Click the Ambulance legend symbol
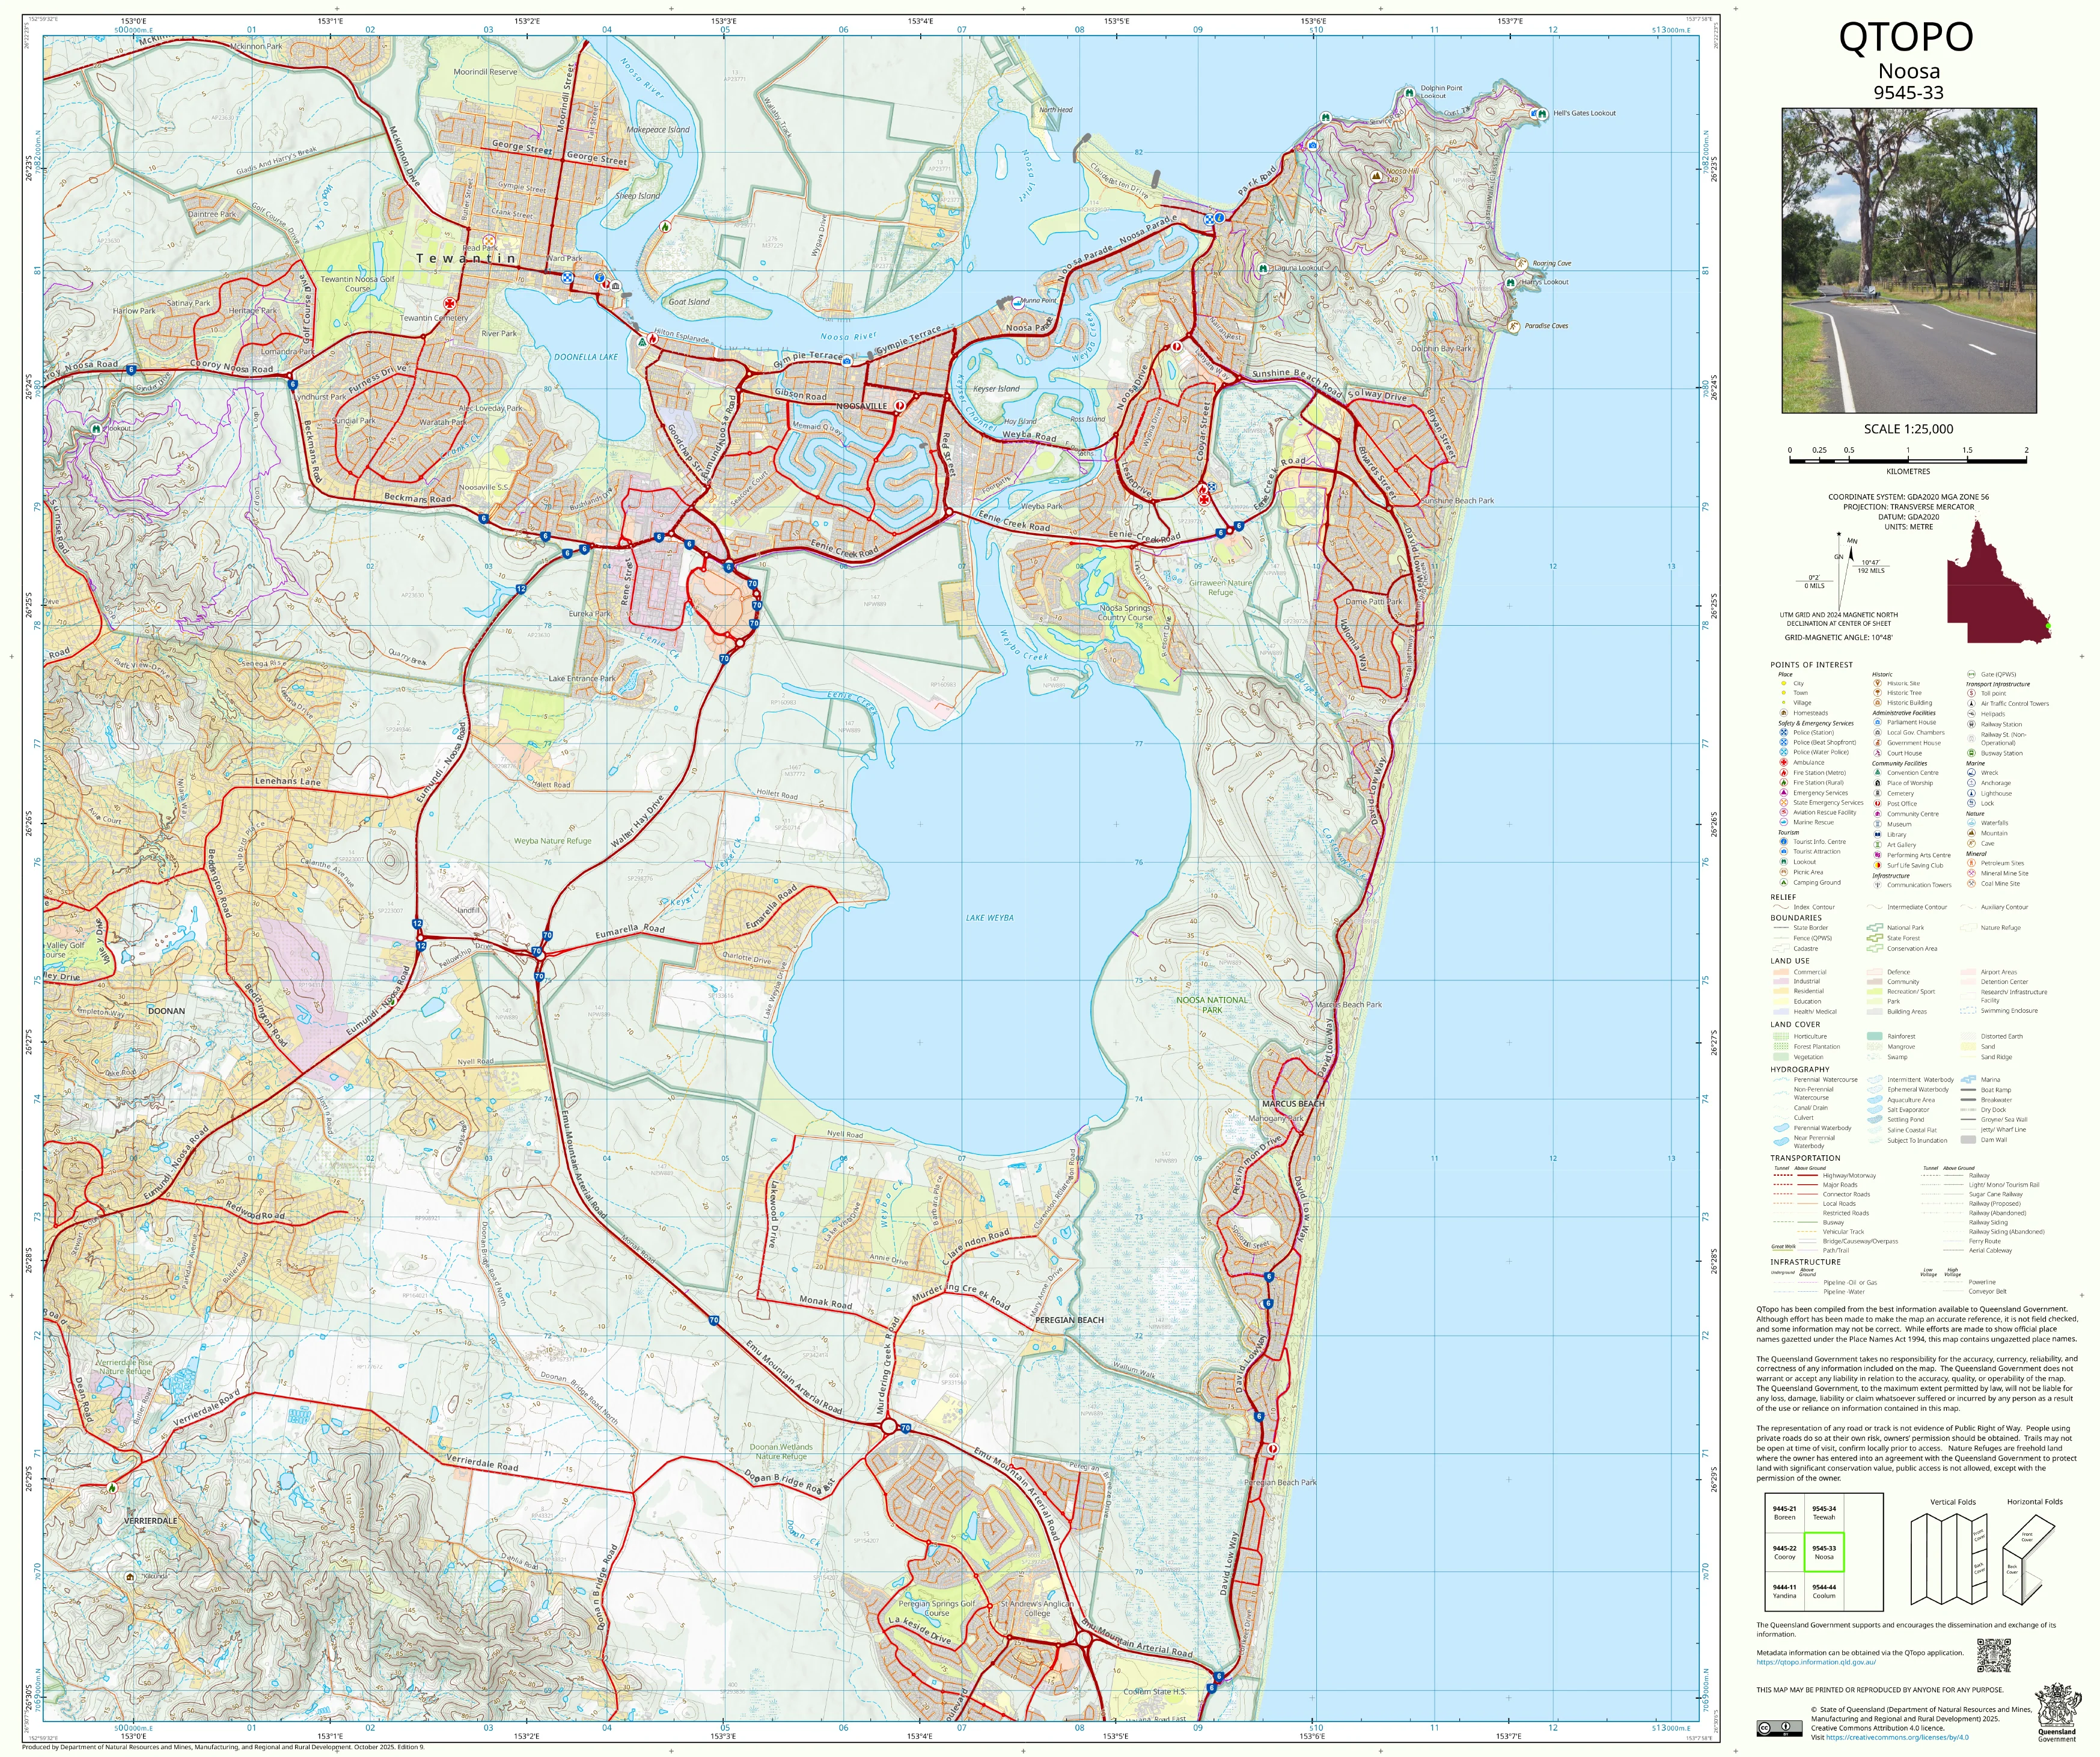 coord(1783,763)
